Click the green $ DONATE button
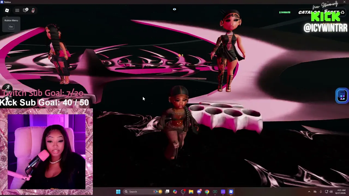The width and height of the screenshot is (349, 196). pyautogui.click(x=285, y=12)
